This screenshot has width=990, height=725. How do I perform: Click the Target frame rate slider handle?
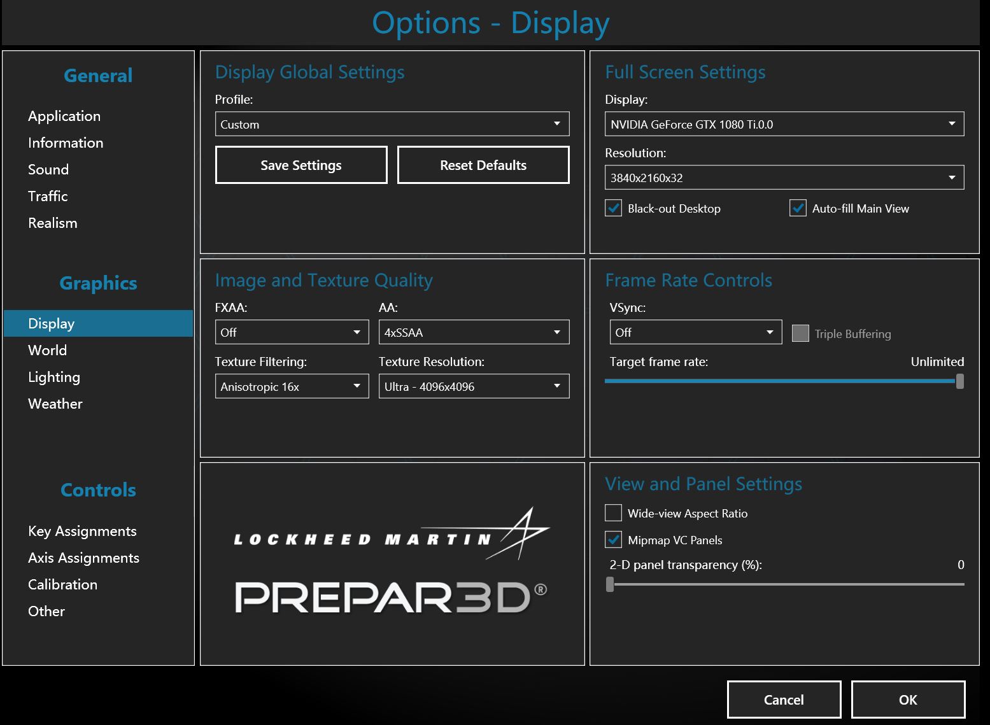(x=959, y=381)
